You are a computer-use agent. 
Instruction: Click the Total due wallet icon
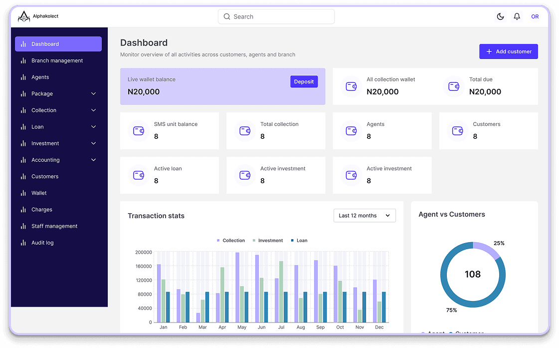click(453, 86)
